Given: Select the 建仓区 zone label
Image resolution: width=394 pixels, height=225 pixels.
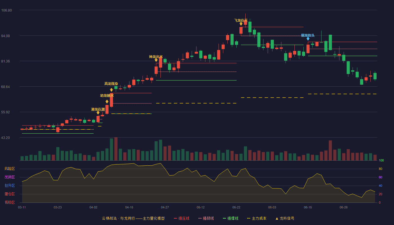Looking at the screenshot, I should (10, 194).
